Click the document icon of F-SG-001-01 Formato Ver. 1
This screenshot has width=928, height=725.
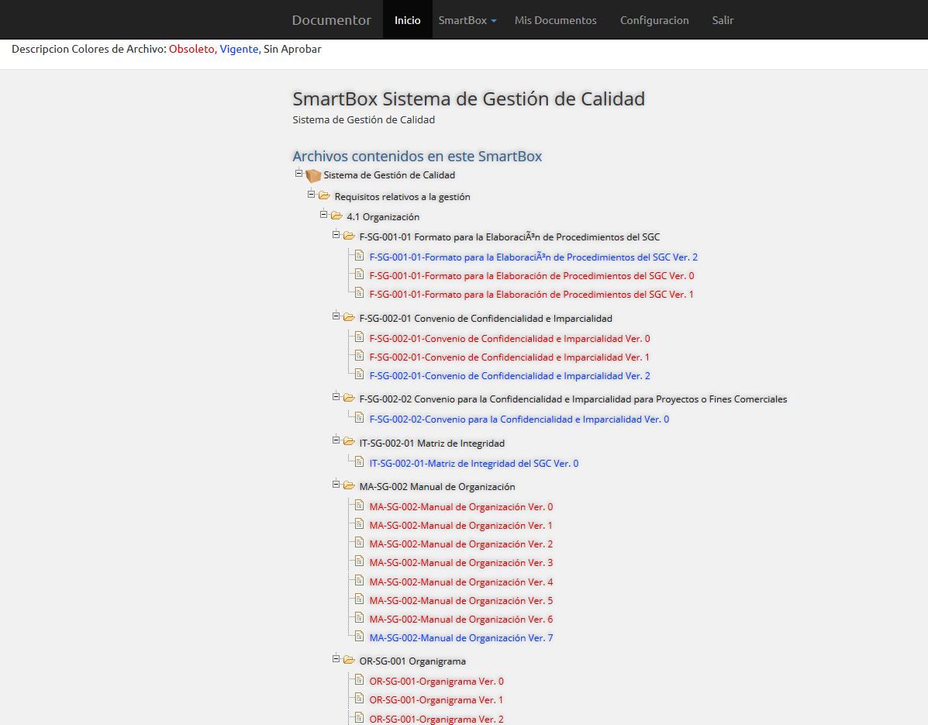359,293
